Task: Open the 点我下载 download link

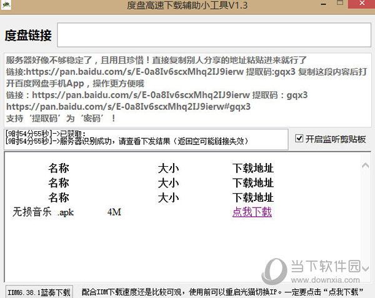Action: [252, 212]
